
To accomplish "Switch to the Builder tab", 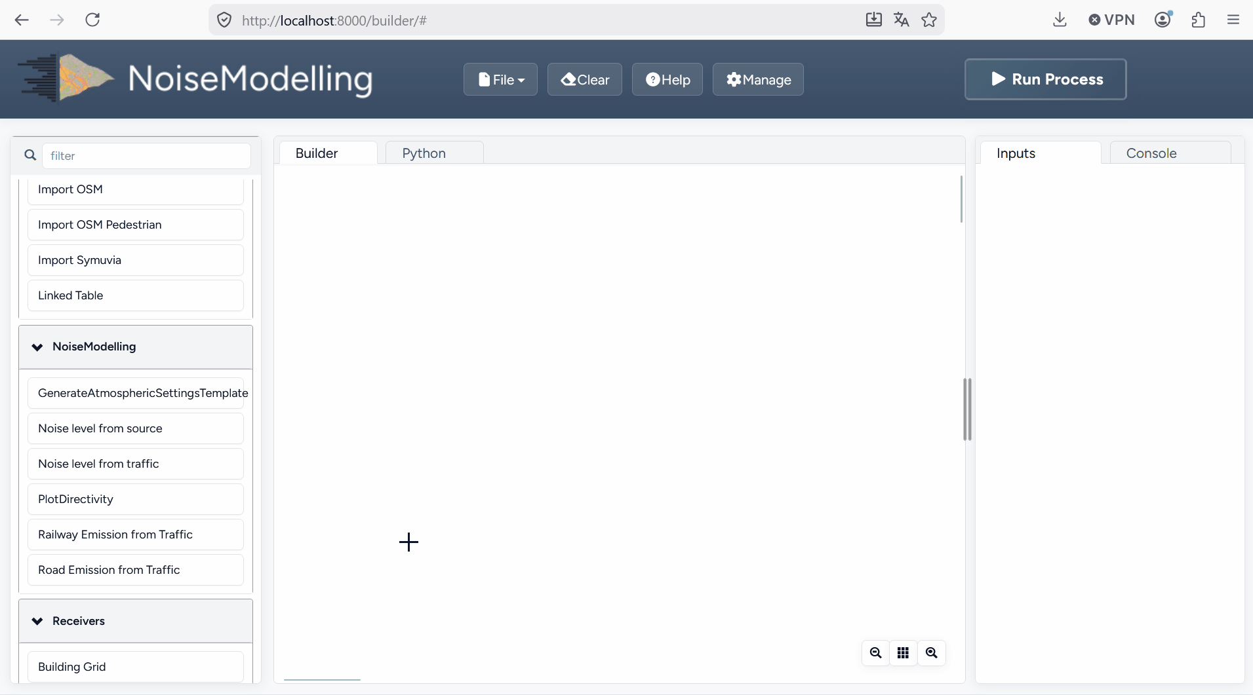I will (x=328, y=153).
